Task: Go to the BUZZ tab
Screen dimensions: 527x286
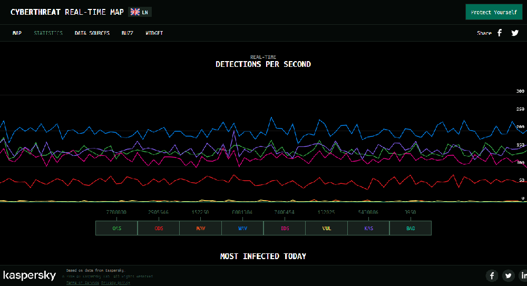Action: (127, 33)
